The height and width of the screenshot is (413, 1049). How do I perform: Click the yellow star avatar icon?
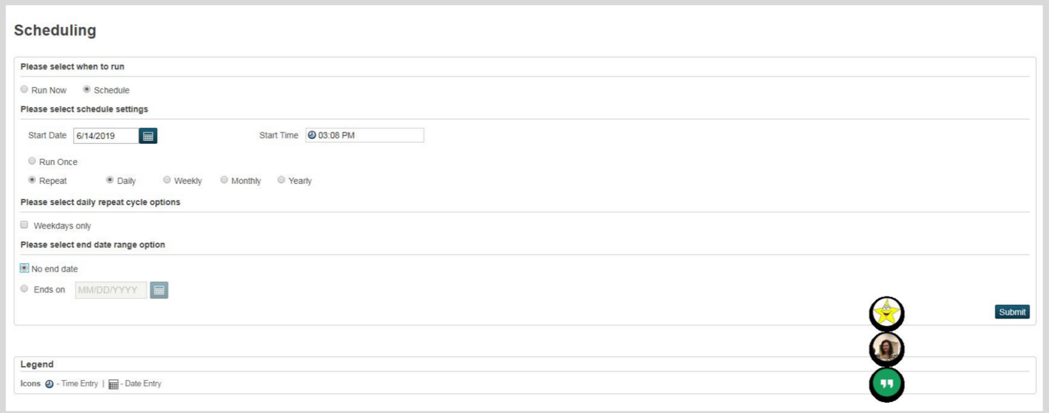point(886,314)
